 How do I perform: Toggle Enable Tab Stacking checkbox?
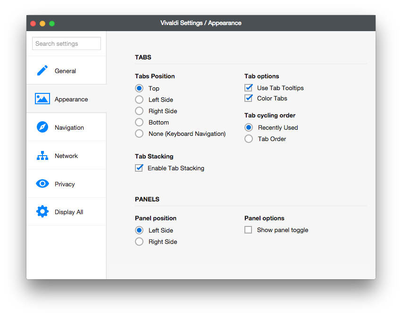point(139,168)
